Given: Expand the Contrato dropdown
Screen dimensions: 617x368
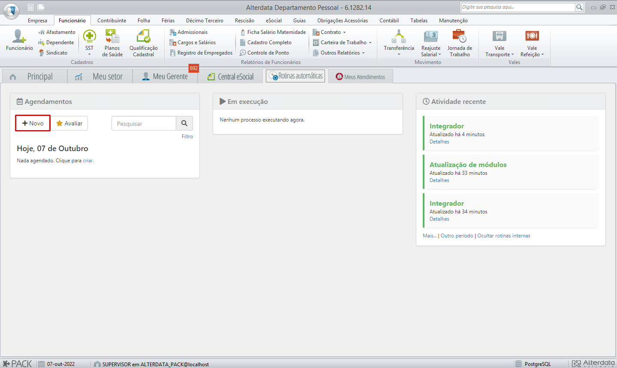Looking at the screenshot, I should (344, 33).
